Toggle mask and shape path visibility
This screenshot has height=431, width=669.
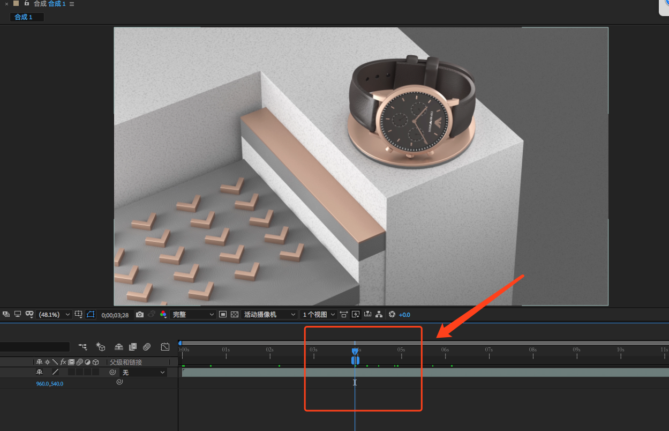(x=90, y=315)
